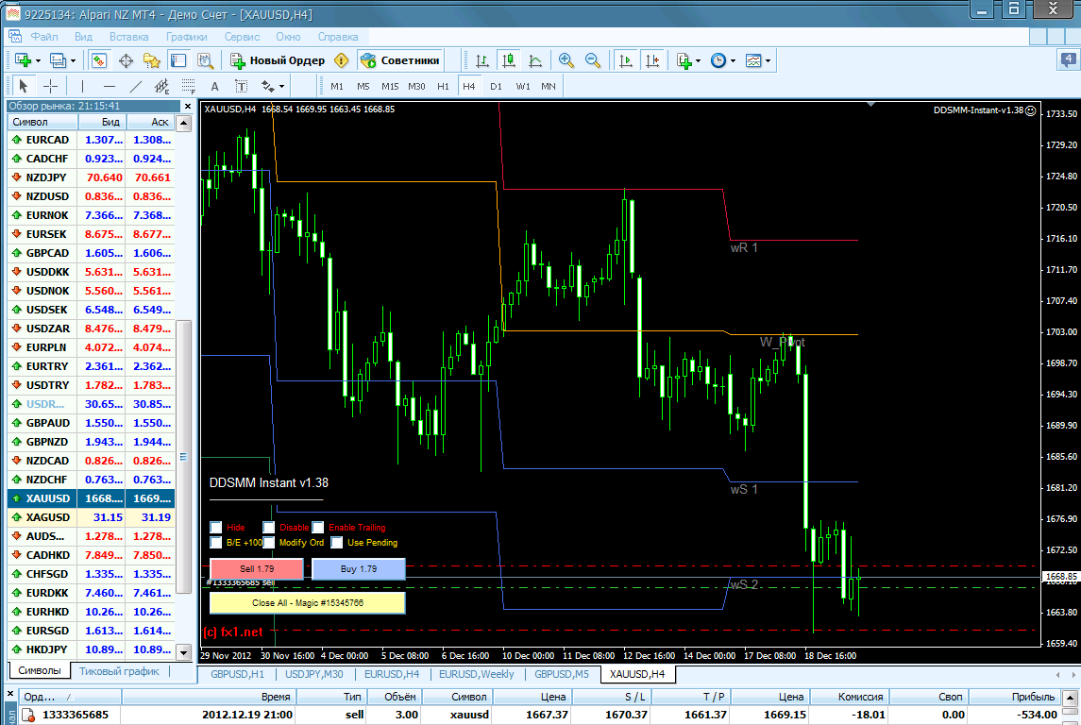Click the Buy 1.79 button

[x=359, y=569]
